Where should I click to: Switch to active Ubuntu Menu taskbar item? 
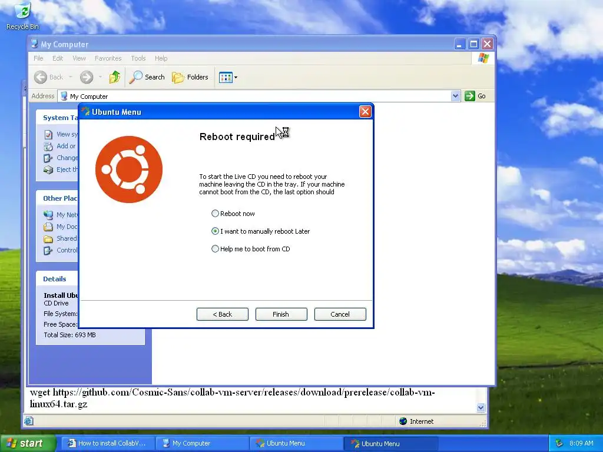coord(391,443)
